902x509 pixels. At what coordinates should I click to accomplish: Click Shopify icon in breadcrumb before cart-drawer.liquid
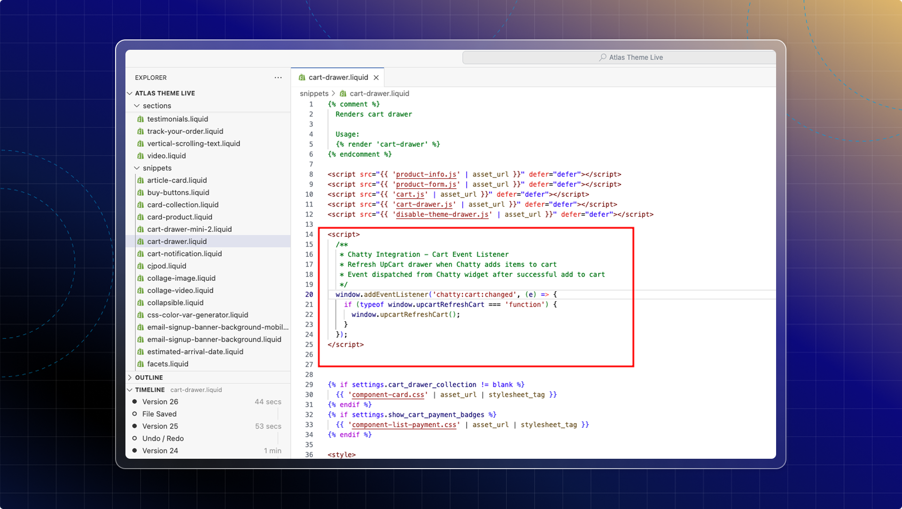pyautogui.click(x=343, y=93)
